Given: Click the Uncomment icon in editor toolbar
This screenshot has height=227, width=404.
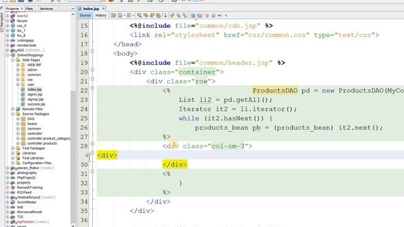Looking at the screenshot, I should coord(226,15).
